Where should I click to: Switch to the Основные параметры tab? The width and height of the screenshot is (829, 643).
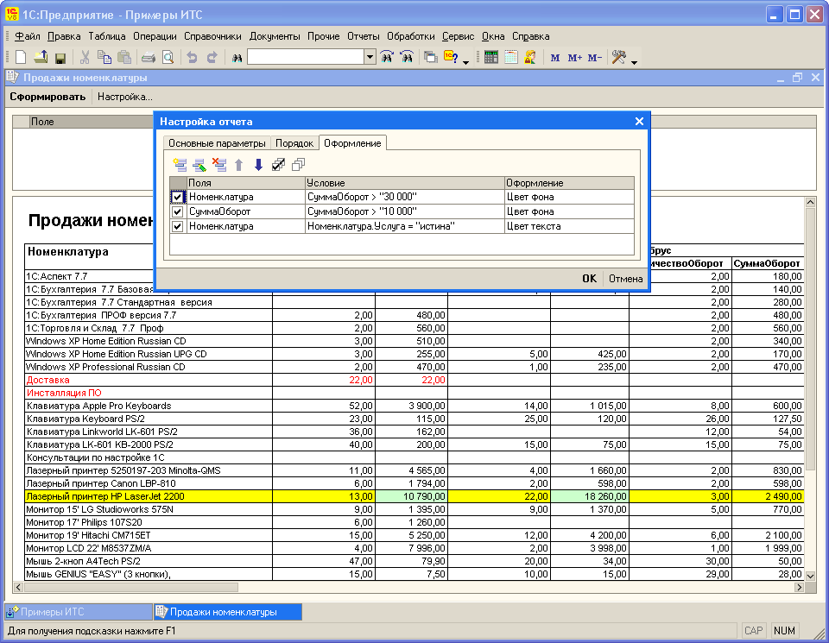[217, 143]
